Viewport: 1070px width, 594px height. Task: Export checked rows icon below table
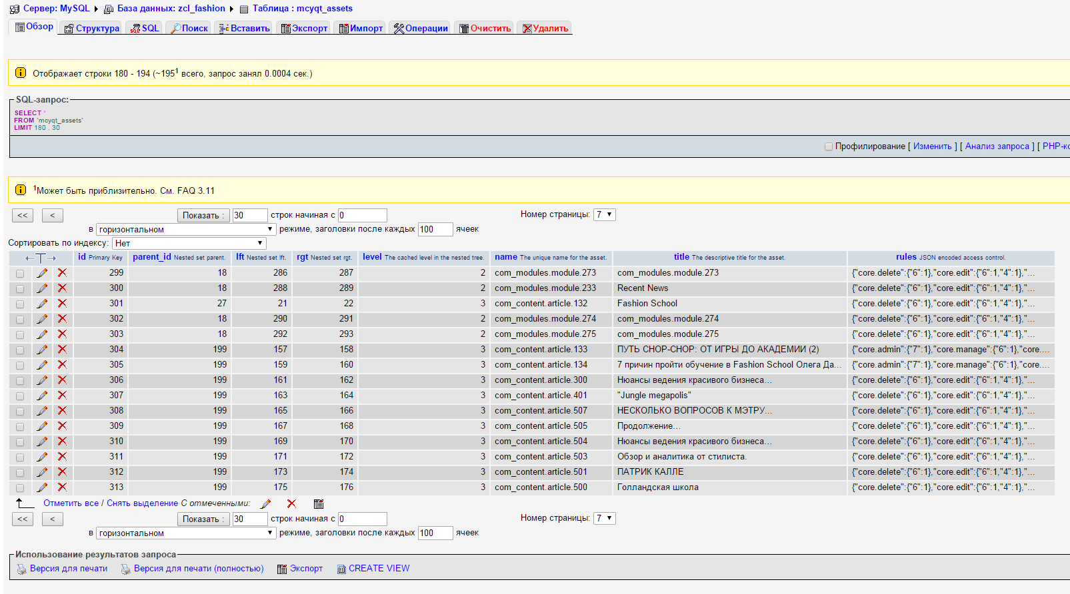click(x=319, y=504)
